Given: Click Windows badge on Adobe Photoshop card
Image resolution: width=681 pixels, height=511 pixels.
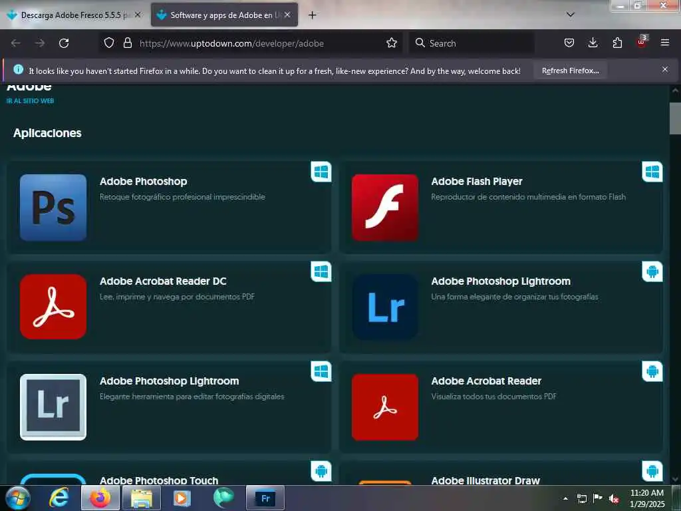Looking at the screenshot, I should (x=321, y=172).
